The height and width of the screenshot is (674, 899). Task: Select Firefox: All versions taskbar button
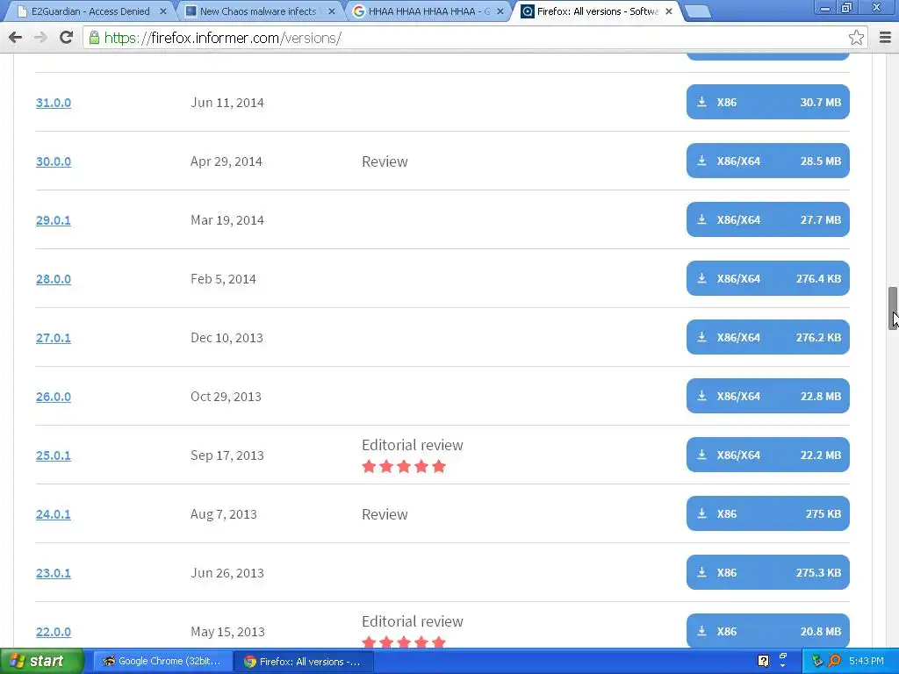point(304,662)
